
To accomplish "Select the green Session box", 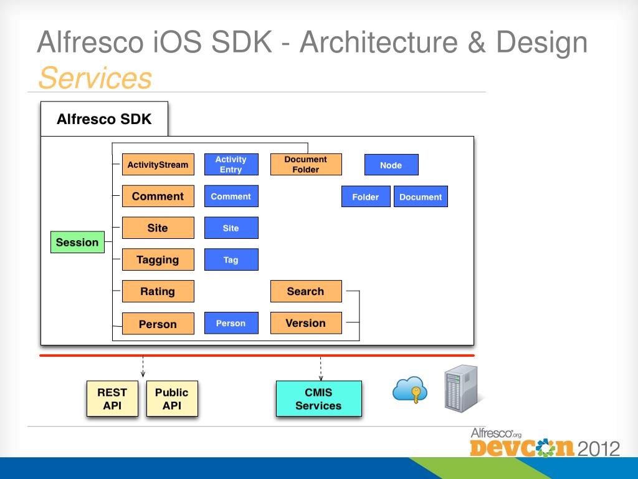I will point(77,243).
